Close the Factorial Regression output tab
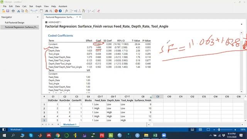The image size is (247, 139). coord(80,17)
